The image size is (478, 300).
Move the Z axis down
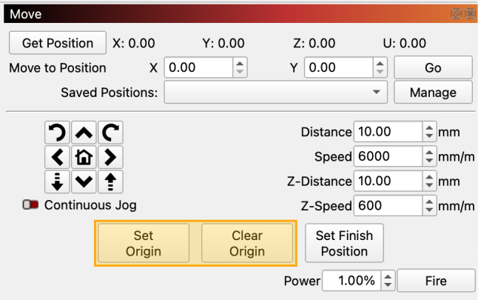tap(56, 181)
